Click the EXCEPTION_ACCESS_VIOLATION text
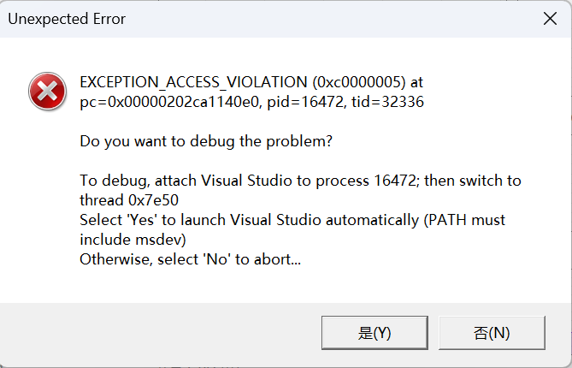572x368 pixels. (x=191, y=82)
